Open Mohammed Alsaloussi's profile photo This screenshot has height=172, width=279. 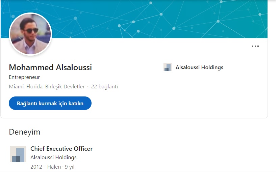tap(30, 34)
